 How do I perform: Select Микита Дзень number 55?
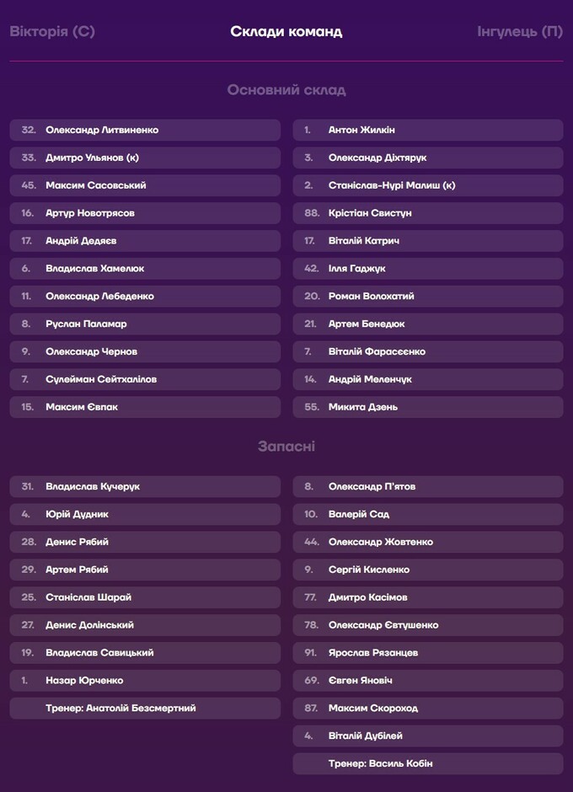[x=428, y=407]
